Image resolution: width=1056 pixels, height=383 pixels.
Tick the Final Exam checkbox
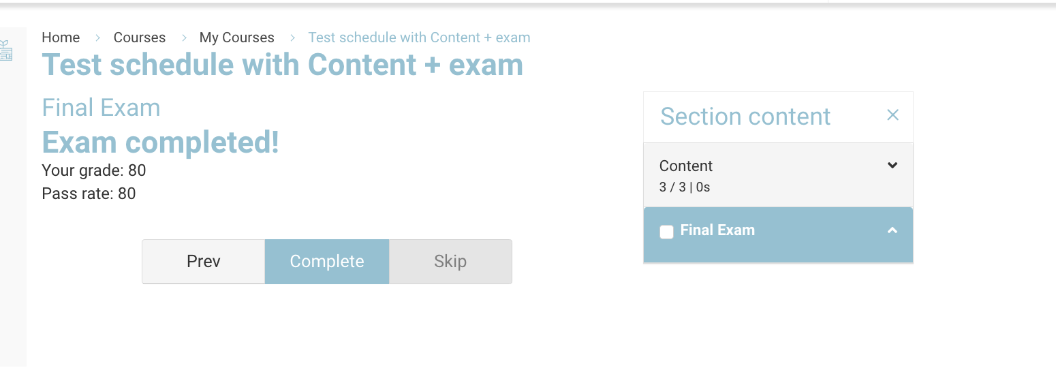pyautogui.click(x=666, y=232)
